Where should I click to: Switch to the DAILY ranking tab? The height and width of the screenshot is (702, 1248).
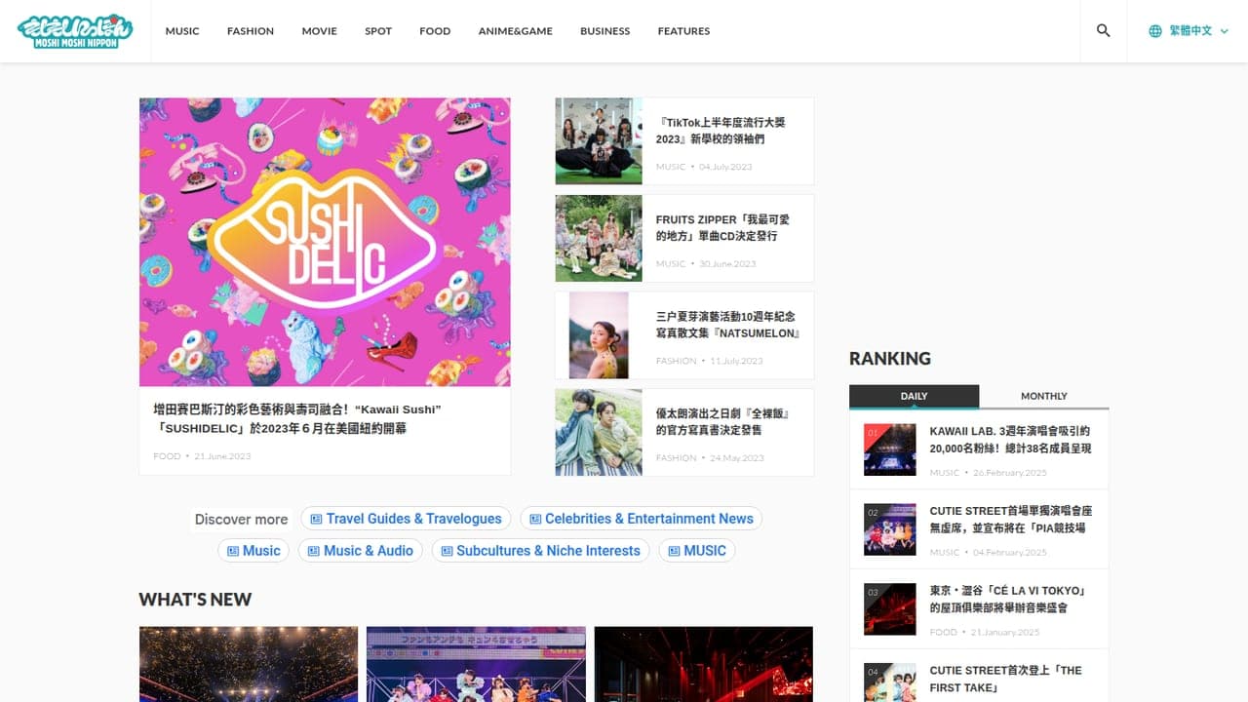point(914,396)
